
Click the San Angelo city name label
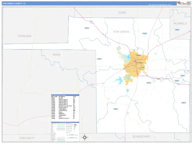[x=139, y=63]
